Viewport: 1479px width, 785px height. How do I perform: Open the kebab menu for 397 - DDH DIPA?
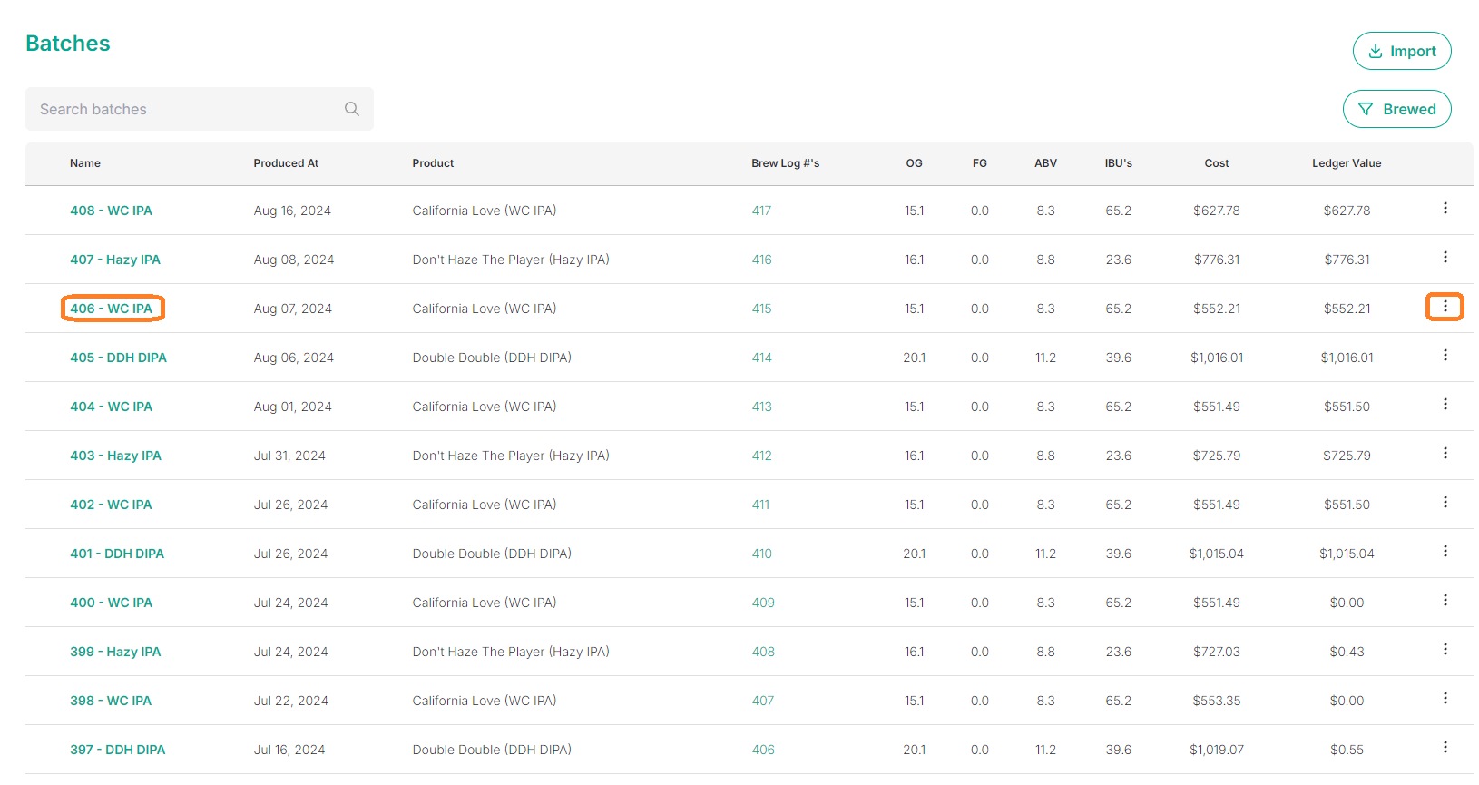click(1445, 748)
